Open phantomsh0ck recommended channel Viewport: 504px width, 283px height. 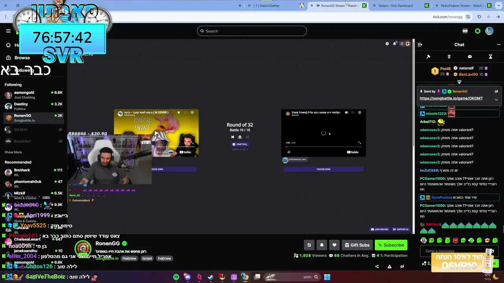(33, 184)
